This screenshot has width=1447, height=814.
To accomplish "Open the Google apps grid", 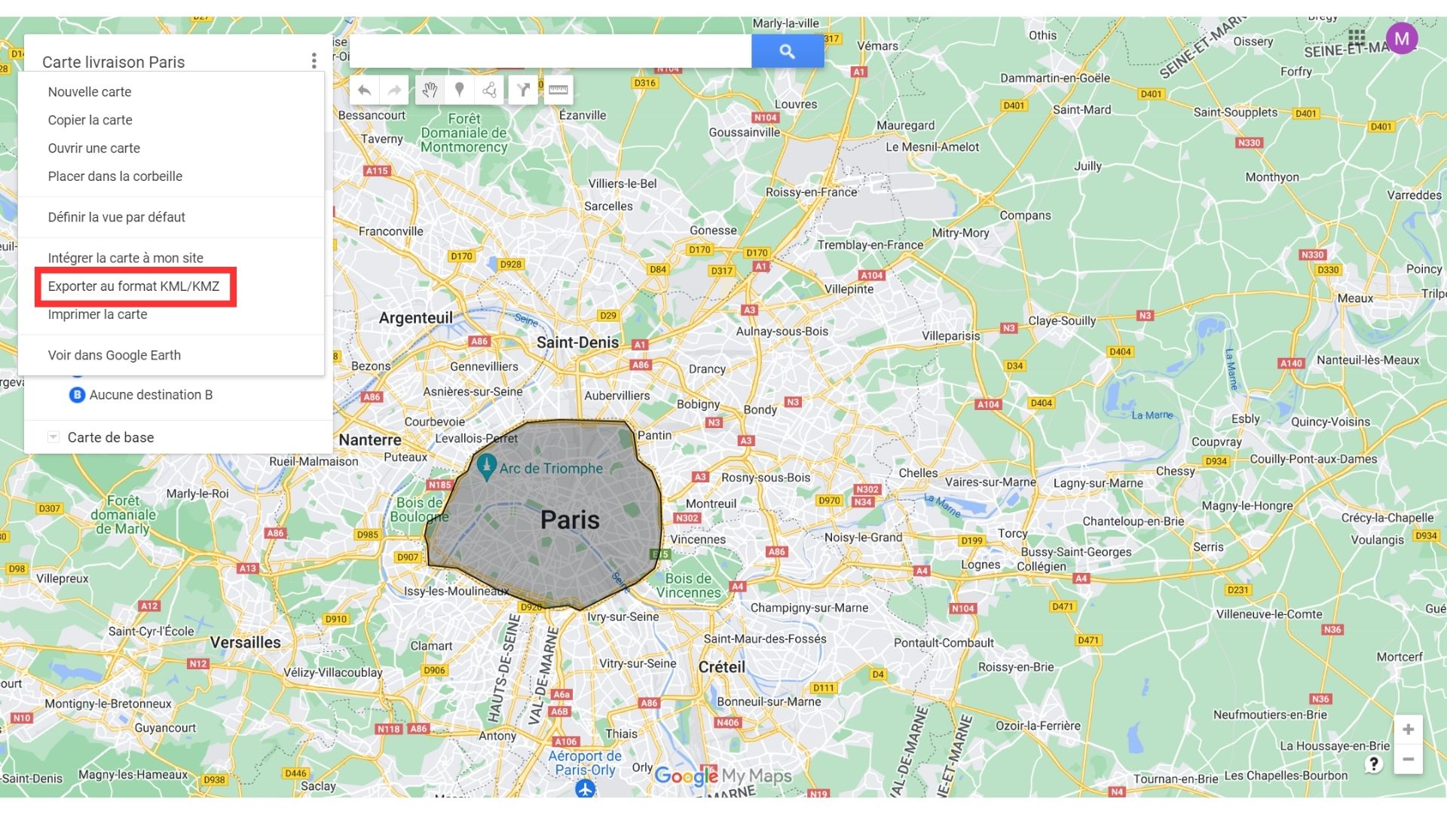I will 1357,38.
